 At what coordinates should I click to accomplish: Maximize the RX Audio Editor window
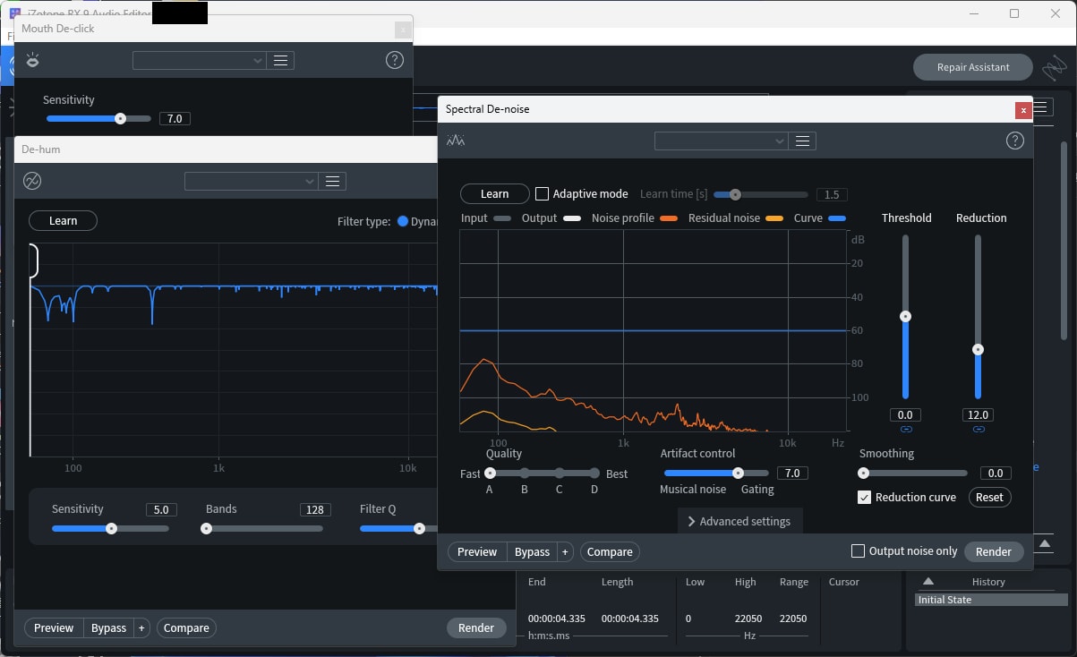1014,13
